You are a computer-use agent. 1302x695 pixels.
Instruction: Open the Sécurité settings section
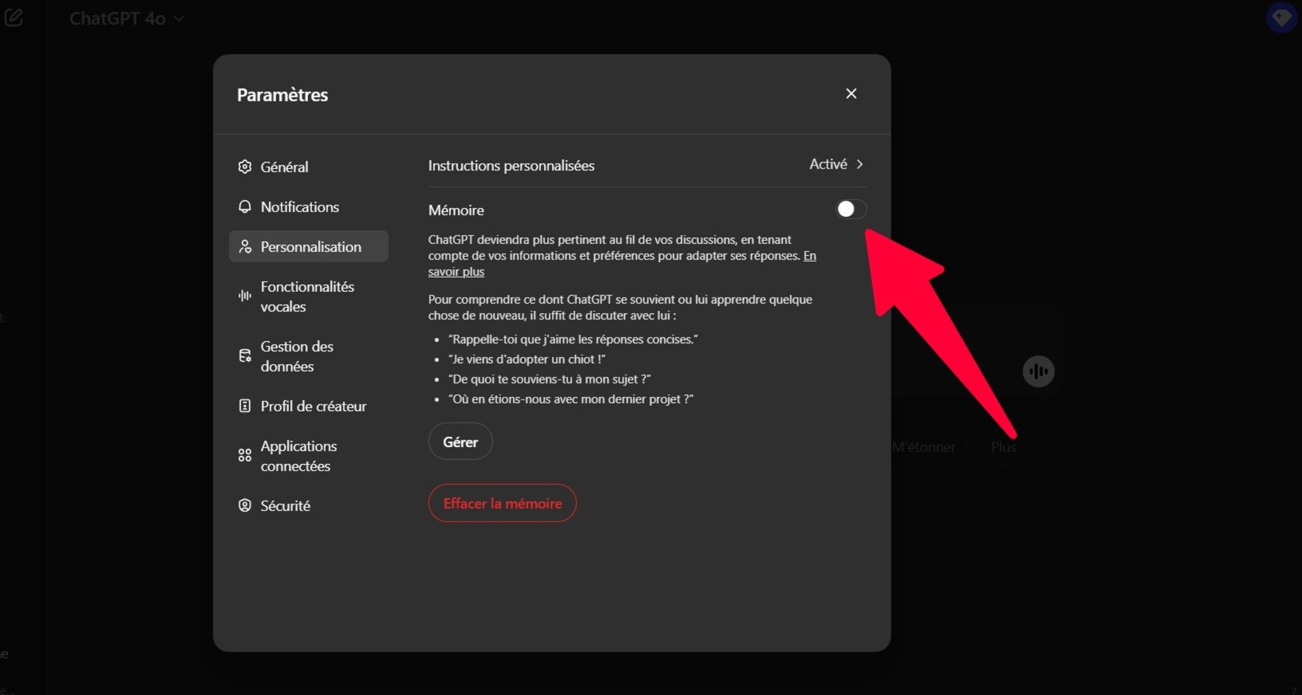click(285, 505)
